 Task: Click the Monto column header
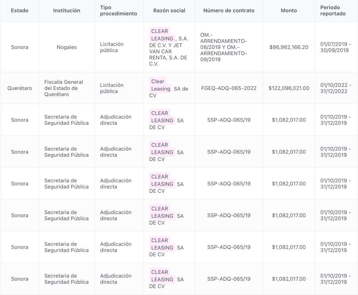coord(289,10)
